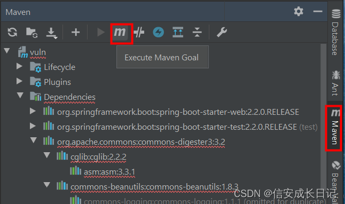Select the Dependencies folder

69,97
